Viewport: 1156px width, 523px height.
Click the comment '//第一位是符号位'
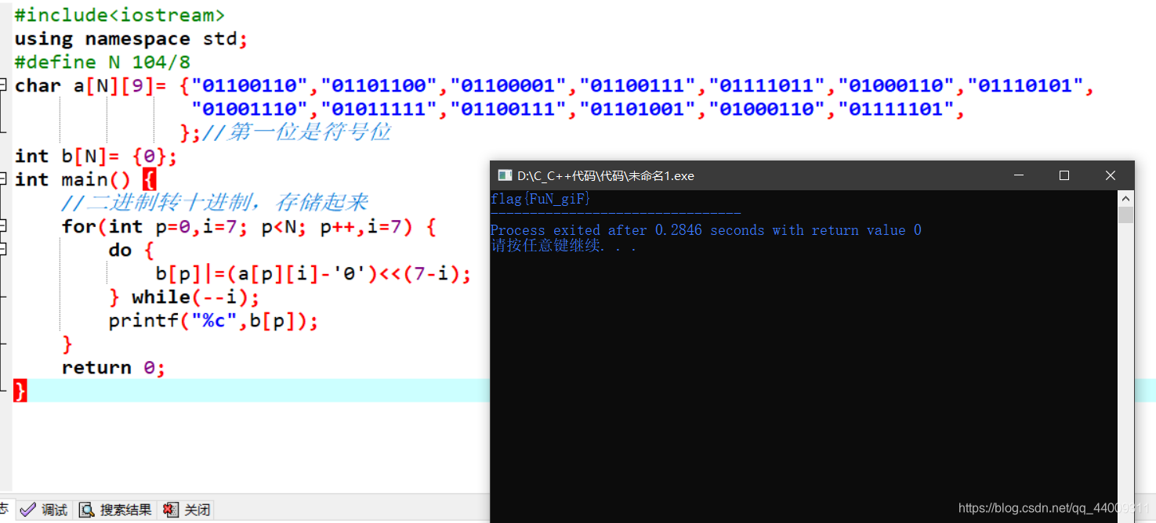point(297,132)
